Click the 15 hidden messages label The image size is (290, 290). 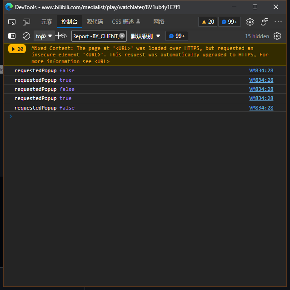coord(257,36)
